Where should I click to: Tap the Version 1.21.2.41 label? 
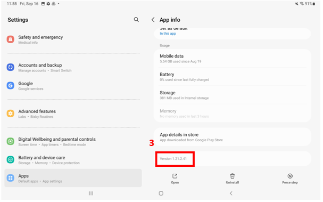click(173, 159)
